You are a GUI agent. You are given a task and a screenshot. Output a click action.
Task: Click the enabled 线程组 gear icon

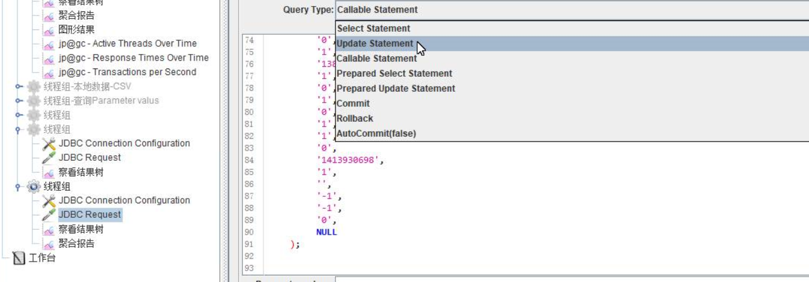[x=34, y=187]
